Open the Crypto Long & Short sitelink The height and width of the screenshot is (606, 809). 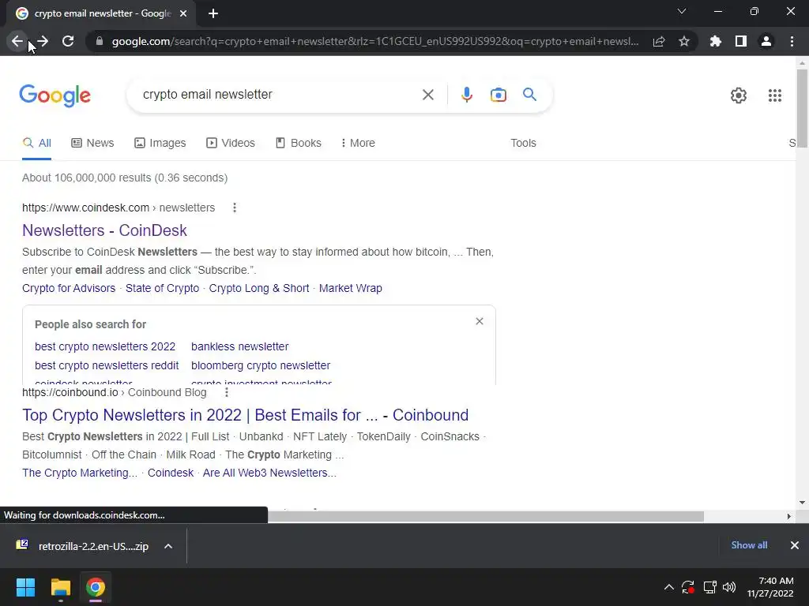pos(259,288)
